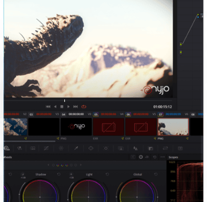Open the wheels options ellipsis menu
The height and width of the screenshot is (202, 207).
[x=162, y=157]
